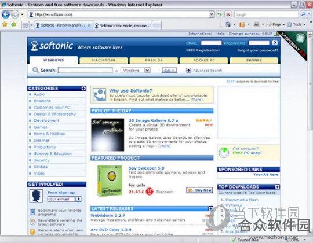This screenshot has width=313, height=243.
Task: Close the active Softonic Reviews tab
Action: tap(89, 25)
